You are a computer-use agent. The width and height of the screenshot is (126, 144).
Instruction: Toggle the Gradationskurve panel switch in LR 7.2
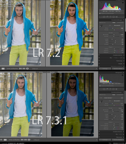point(99,55)
